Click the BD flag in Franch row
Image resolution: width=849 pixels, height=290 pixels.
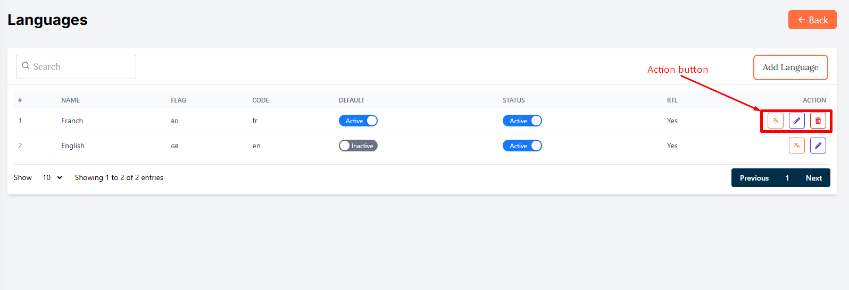pyautogui.click(x=174, y=122)
